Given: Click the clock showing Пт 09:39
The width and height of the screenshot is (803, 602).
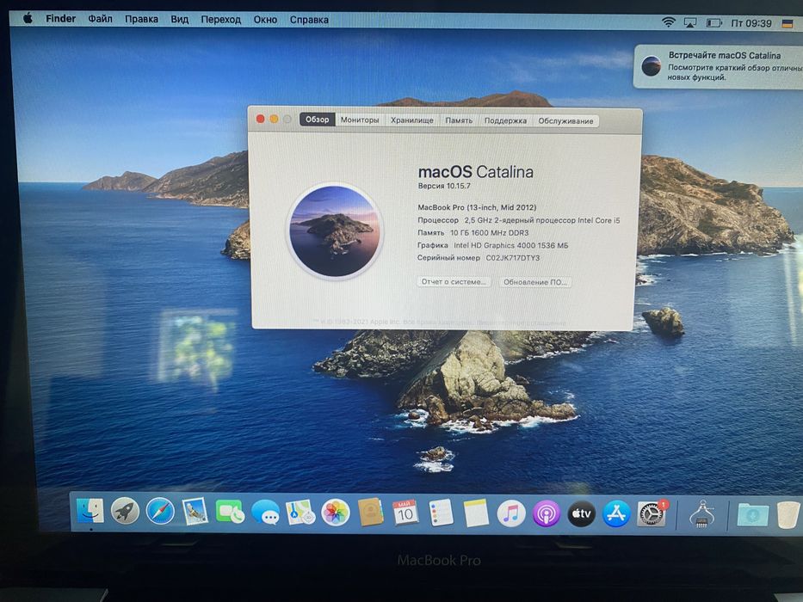Looking at the screenshot, I should (x=750, y=23).
